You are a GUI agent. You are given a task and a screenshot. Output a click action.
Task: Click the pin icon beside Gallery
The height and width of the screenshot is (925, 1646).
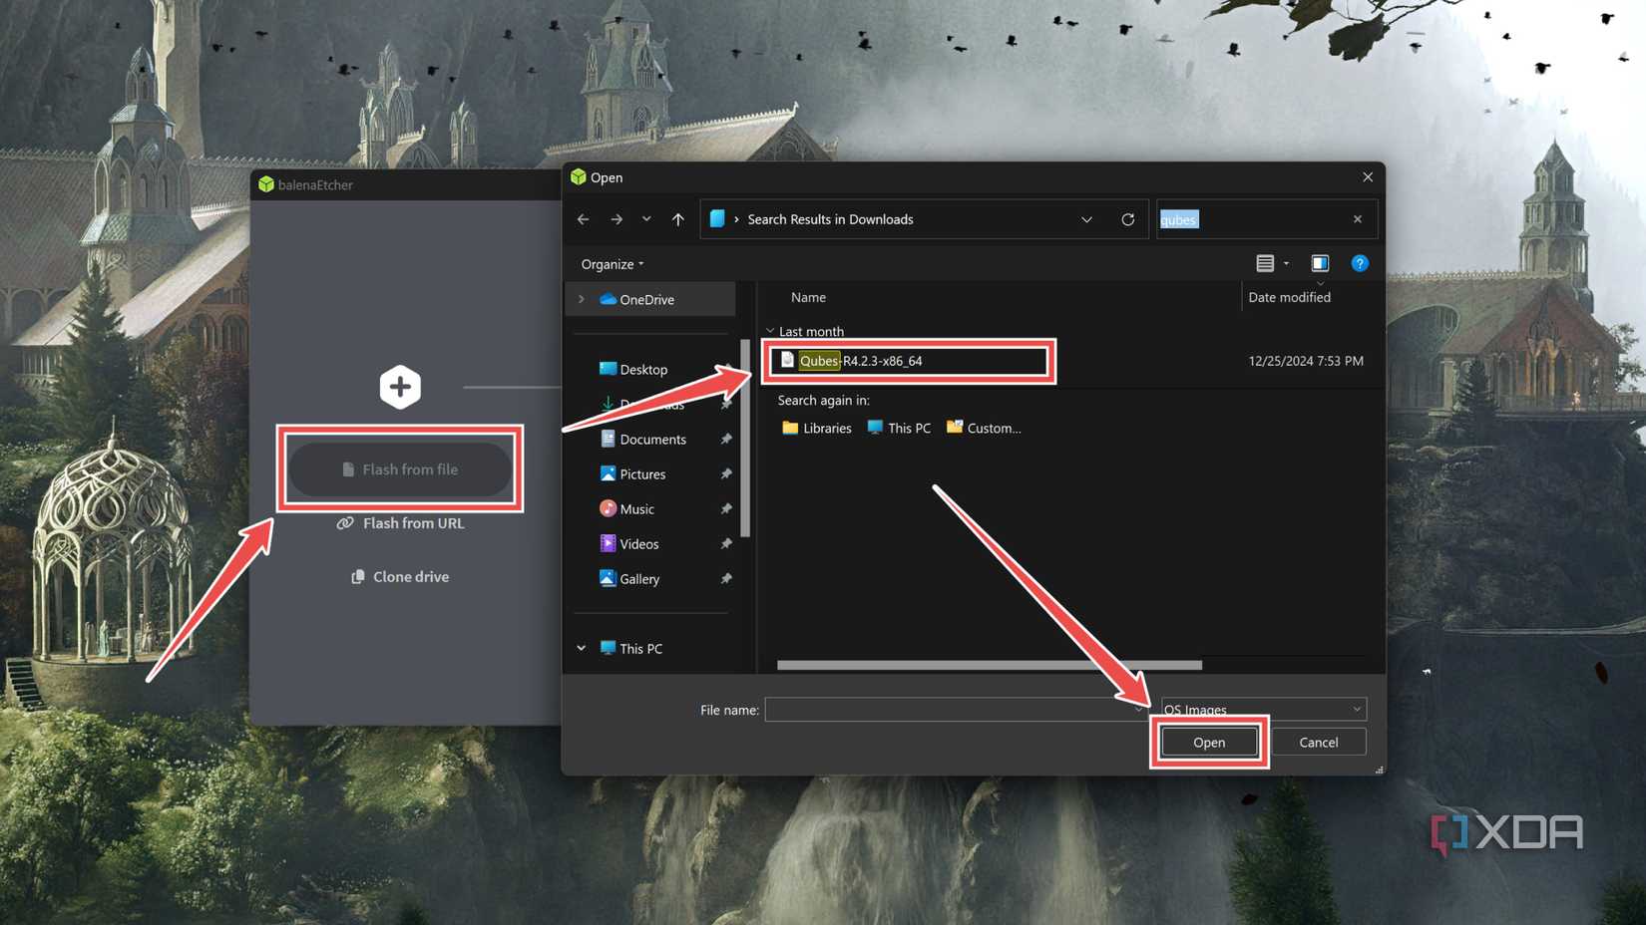(726, 579)
